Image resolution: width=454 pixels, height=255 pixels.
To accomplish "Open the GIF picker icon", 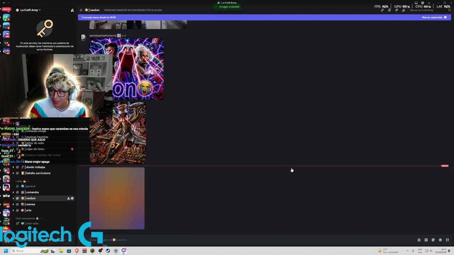I will click(426, 240).
